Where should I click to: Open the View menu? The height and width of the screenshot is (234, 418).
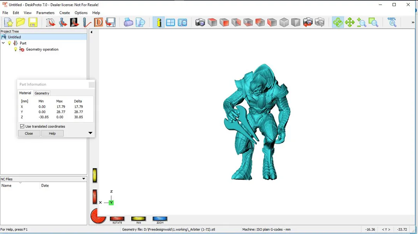27,13
